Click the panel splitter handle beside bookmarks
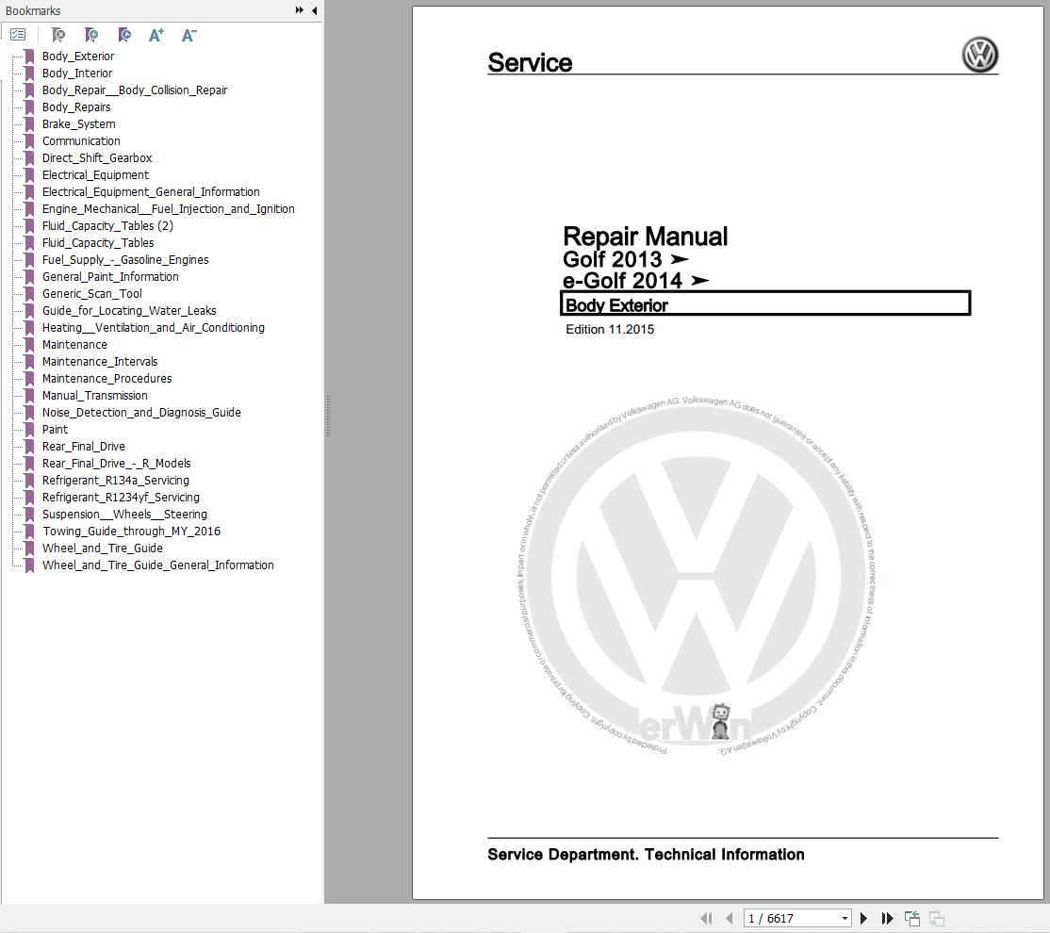This screenshot has height=933, width=1050. [328, 415]
